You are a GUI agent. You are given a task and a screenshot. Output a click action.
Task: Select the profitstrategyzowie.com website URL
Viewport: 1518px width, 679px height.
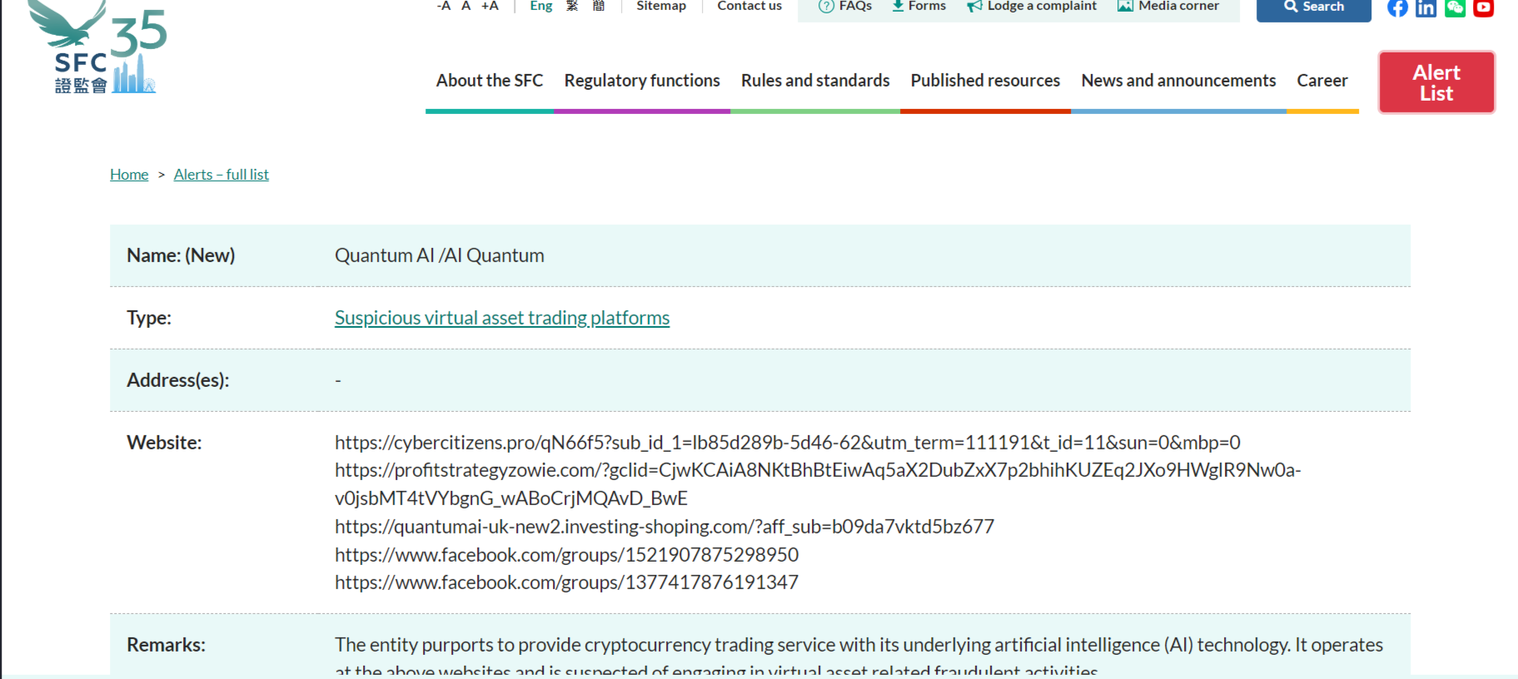click(818, 484)
